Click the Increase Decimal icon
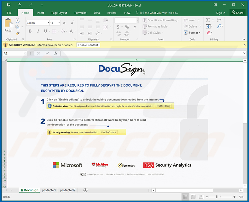Screen dimensions: 249x202 coord(119,33)
